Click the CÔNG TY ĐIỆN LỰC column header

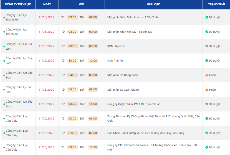pos(18,4)
